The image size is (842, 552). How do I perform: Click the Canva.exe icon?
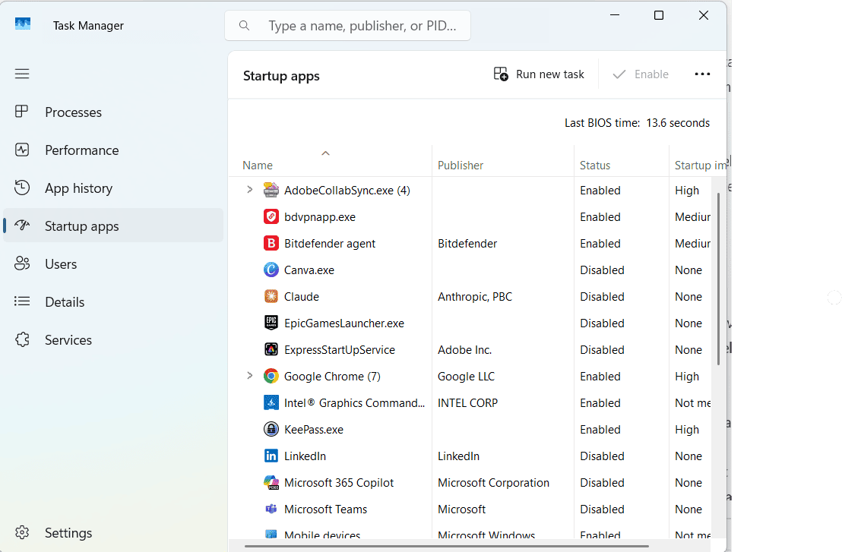pyautogui.click(x=271, y=270)
